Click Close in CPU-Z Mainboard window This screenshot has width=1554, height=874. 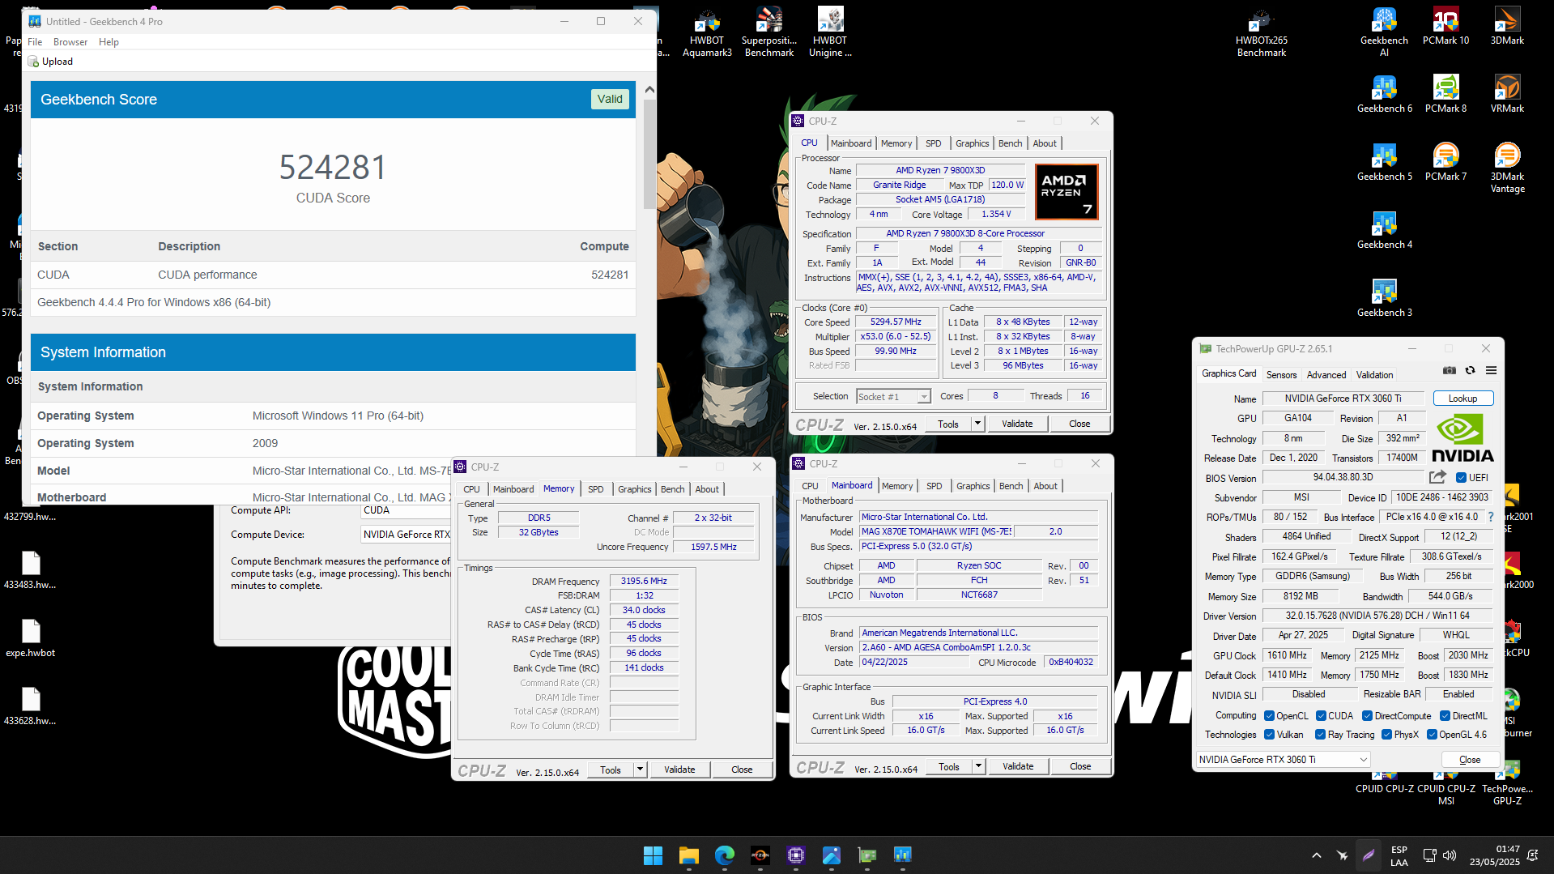point(1080,766)
